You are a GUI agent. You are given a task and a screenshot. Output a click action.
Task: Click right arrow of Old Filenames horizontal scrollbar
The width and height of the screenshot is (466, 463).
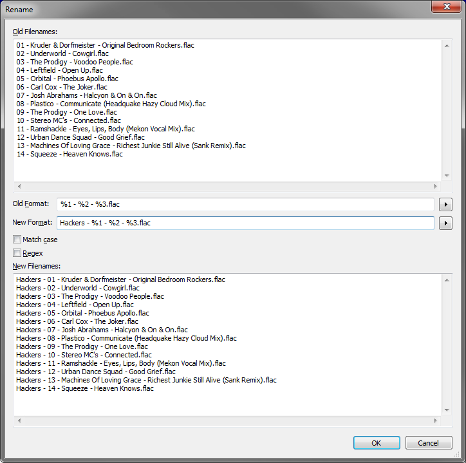click(x=435, y=187)
